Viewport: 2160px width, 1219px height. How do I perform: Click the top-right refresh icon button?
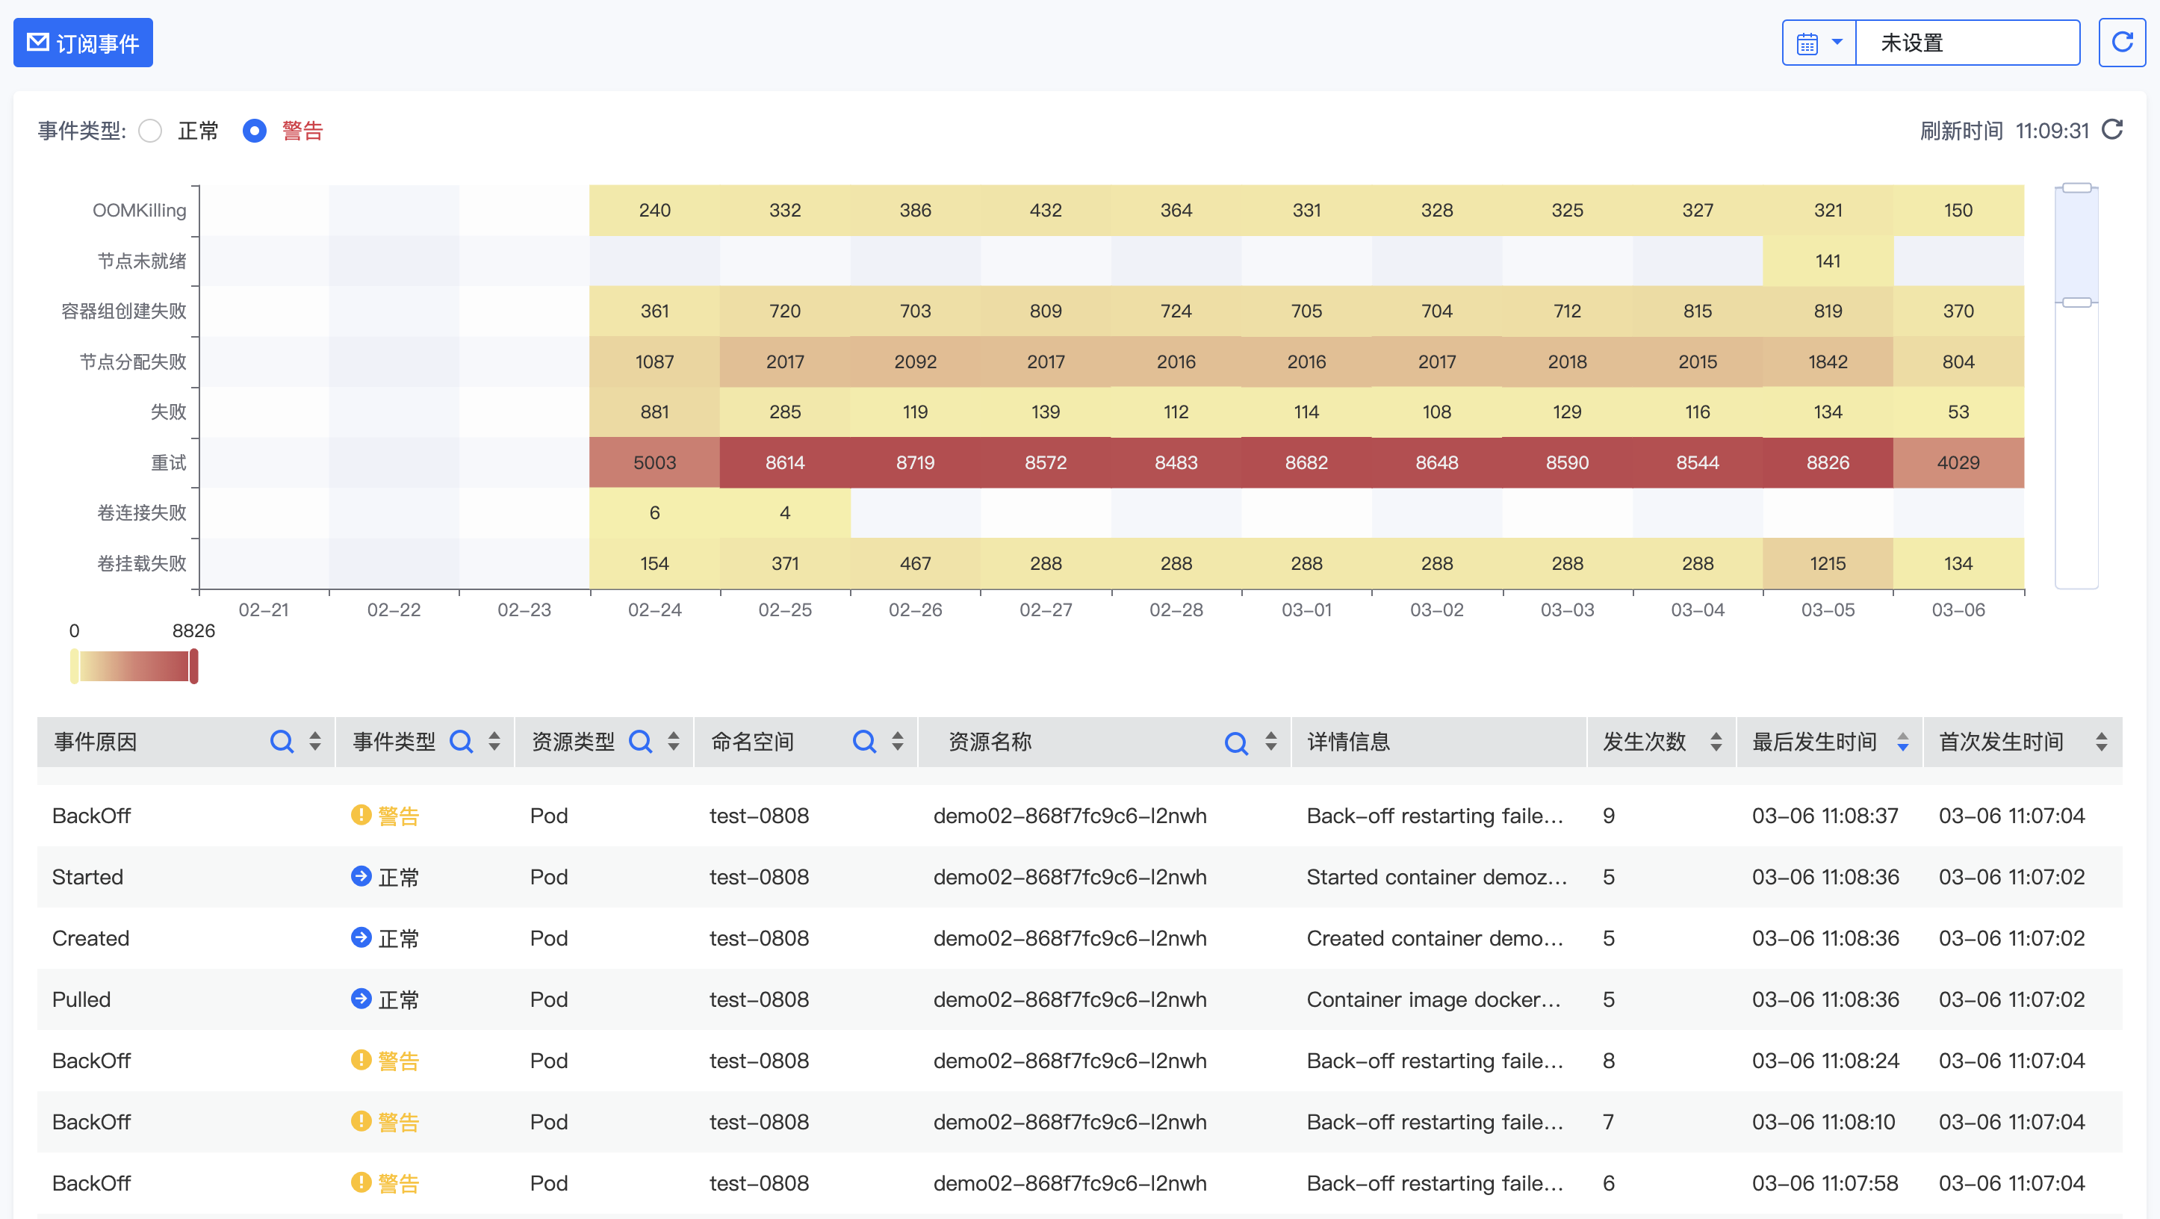tap(2121, 43)
